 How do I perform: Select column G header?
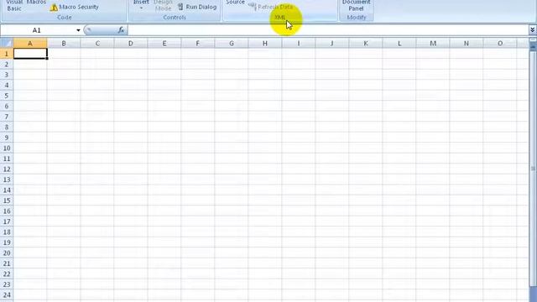[x=232, y=43]
